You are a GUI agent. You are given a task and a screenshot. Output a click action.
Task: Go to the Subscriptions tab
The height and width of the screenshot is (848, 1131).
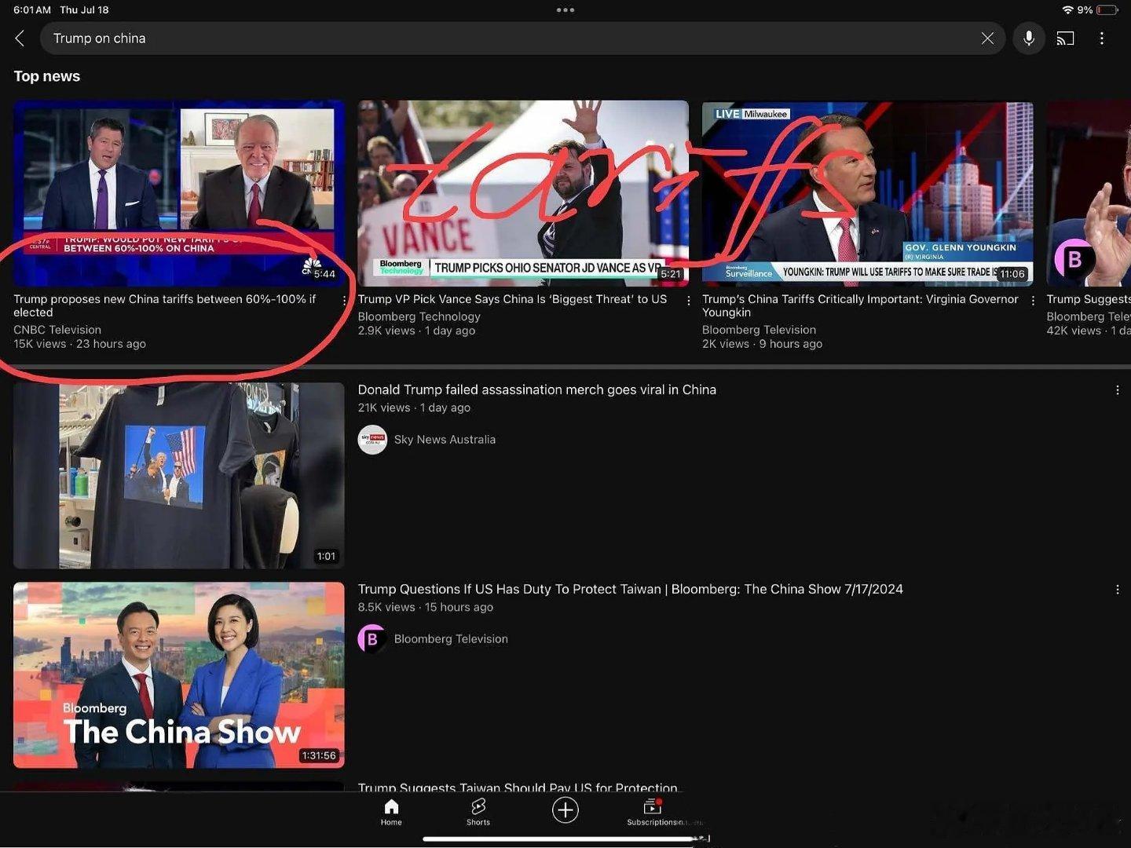coord(653,813)
